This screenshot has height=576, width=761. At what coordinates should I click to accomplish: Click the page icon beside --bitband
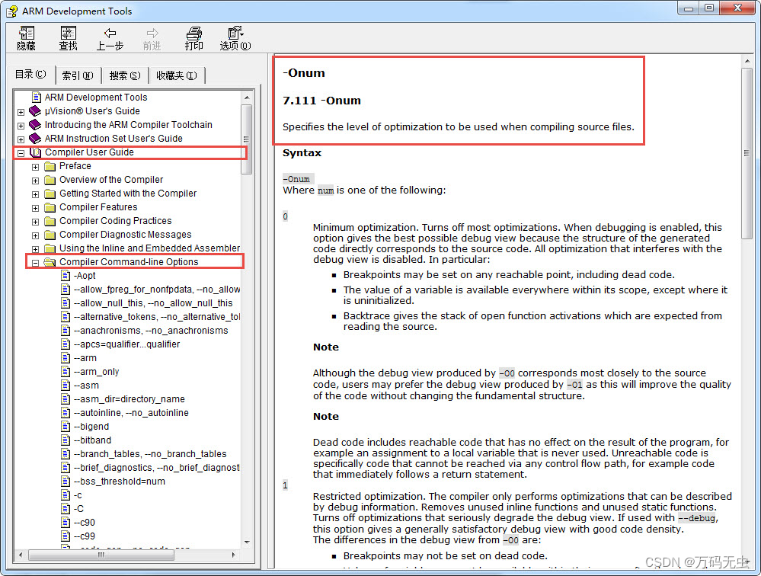(66, 440)
